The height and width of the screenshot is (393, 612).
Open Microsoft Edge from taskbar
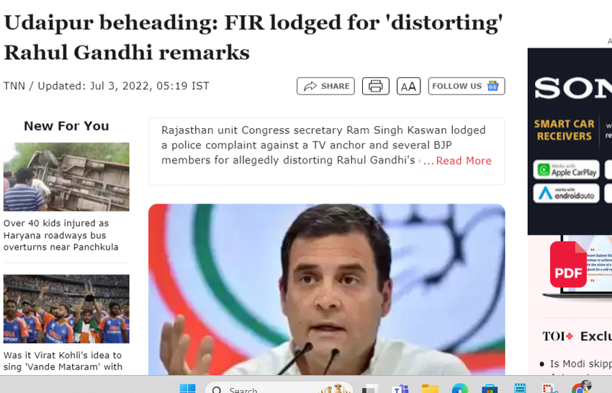point(460,389)
